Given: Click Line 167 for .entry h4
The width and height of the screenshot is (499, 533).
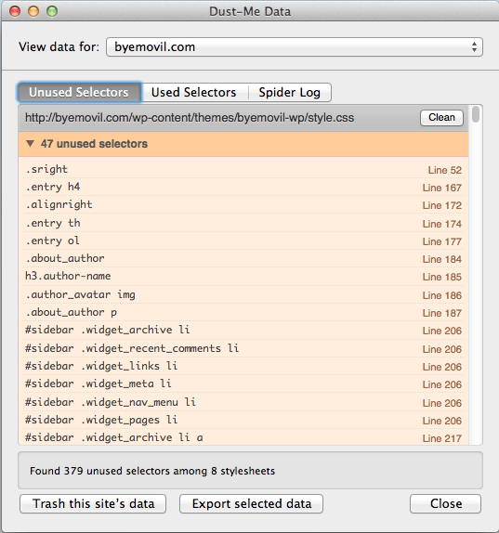Looking at the screenshot, I should [x=442, y=188].
